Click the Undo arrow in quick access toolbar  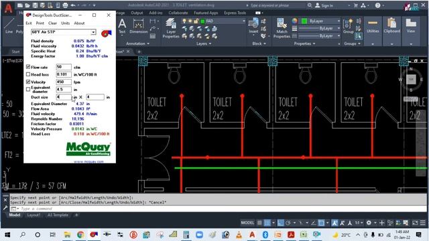73,5
